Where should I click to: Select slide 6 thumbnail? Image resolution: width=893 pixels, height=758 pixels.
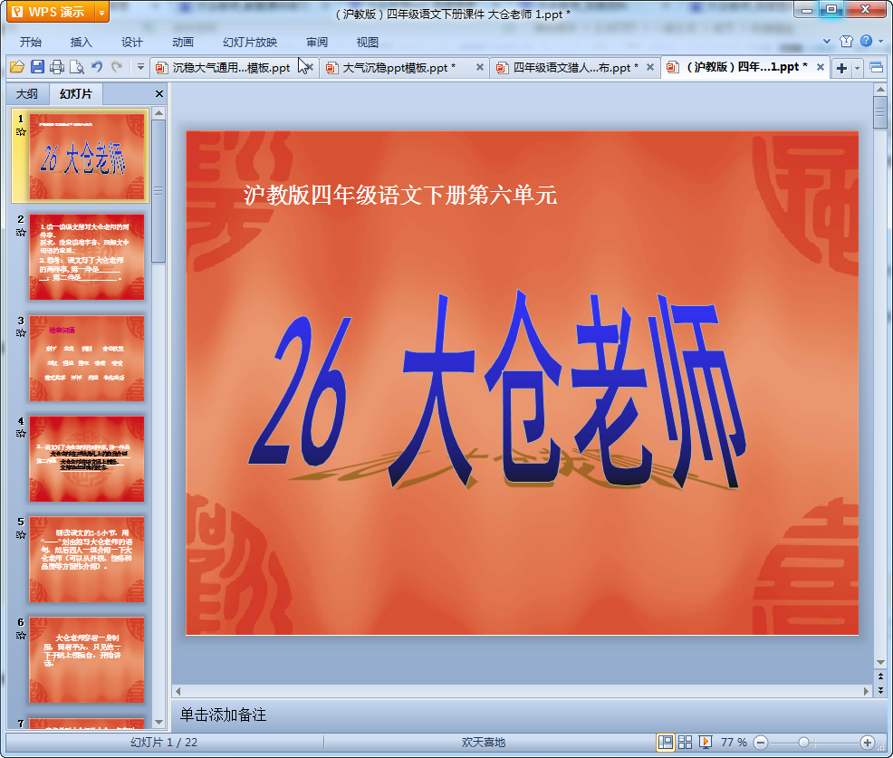pyautogui.click(x=87, y=660)
